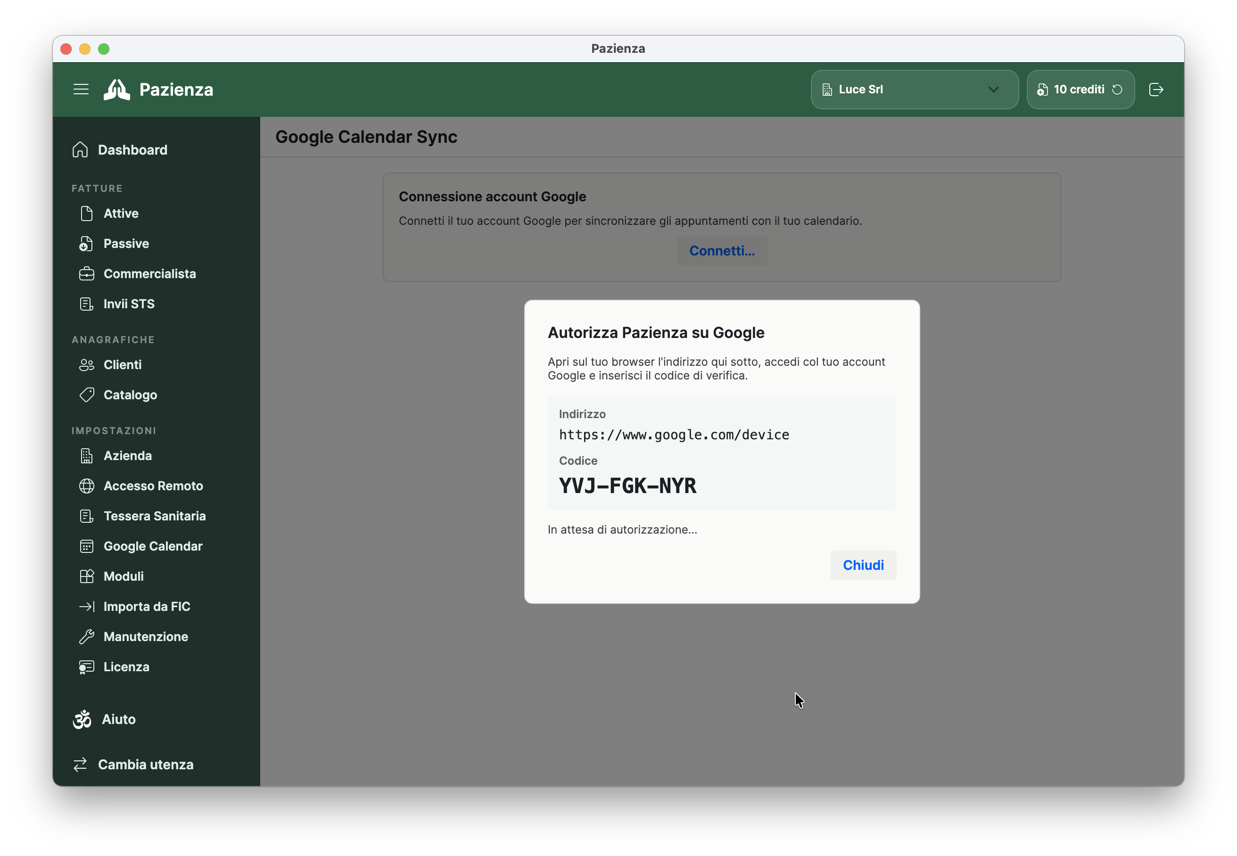Viewport: 1237px width, 856px height.
Task: Click the Invii STS document icon
Action: tap(86, 304)
